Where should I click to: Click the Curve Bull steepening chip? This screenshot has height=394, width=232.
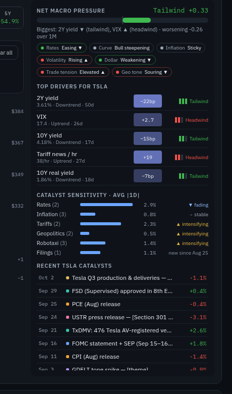tap(122, 48)
